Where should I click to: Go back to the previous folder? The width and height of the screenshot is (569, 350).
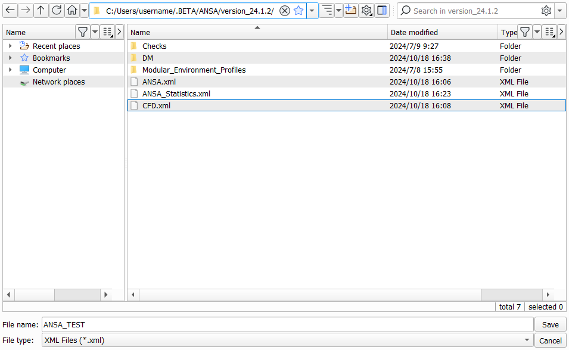pyautogui.click(x=10, y=11)
